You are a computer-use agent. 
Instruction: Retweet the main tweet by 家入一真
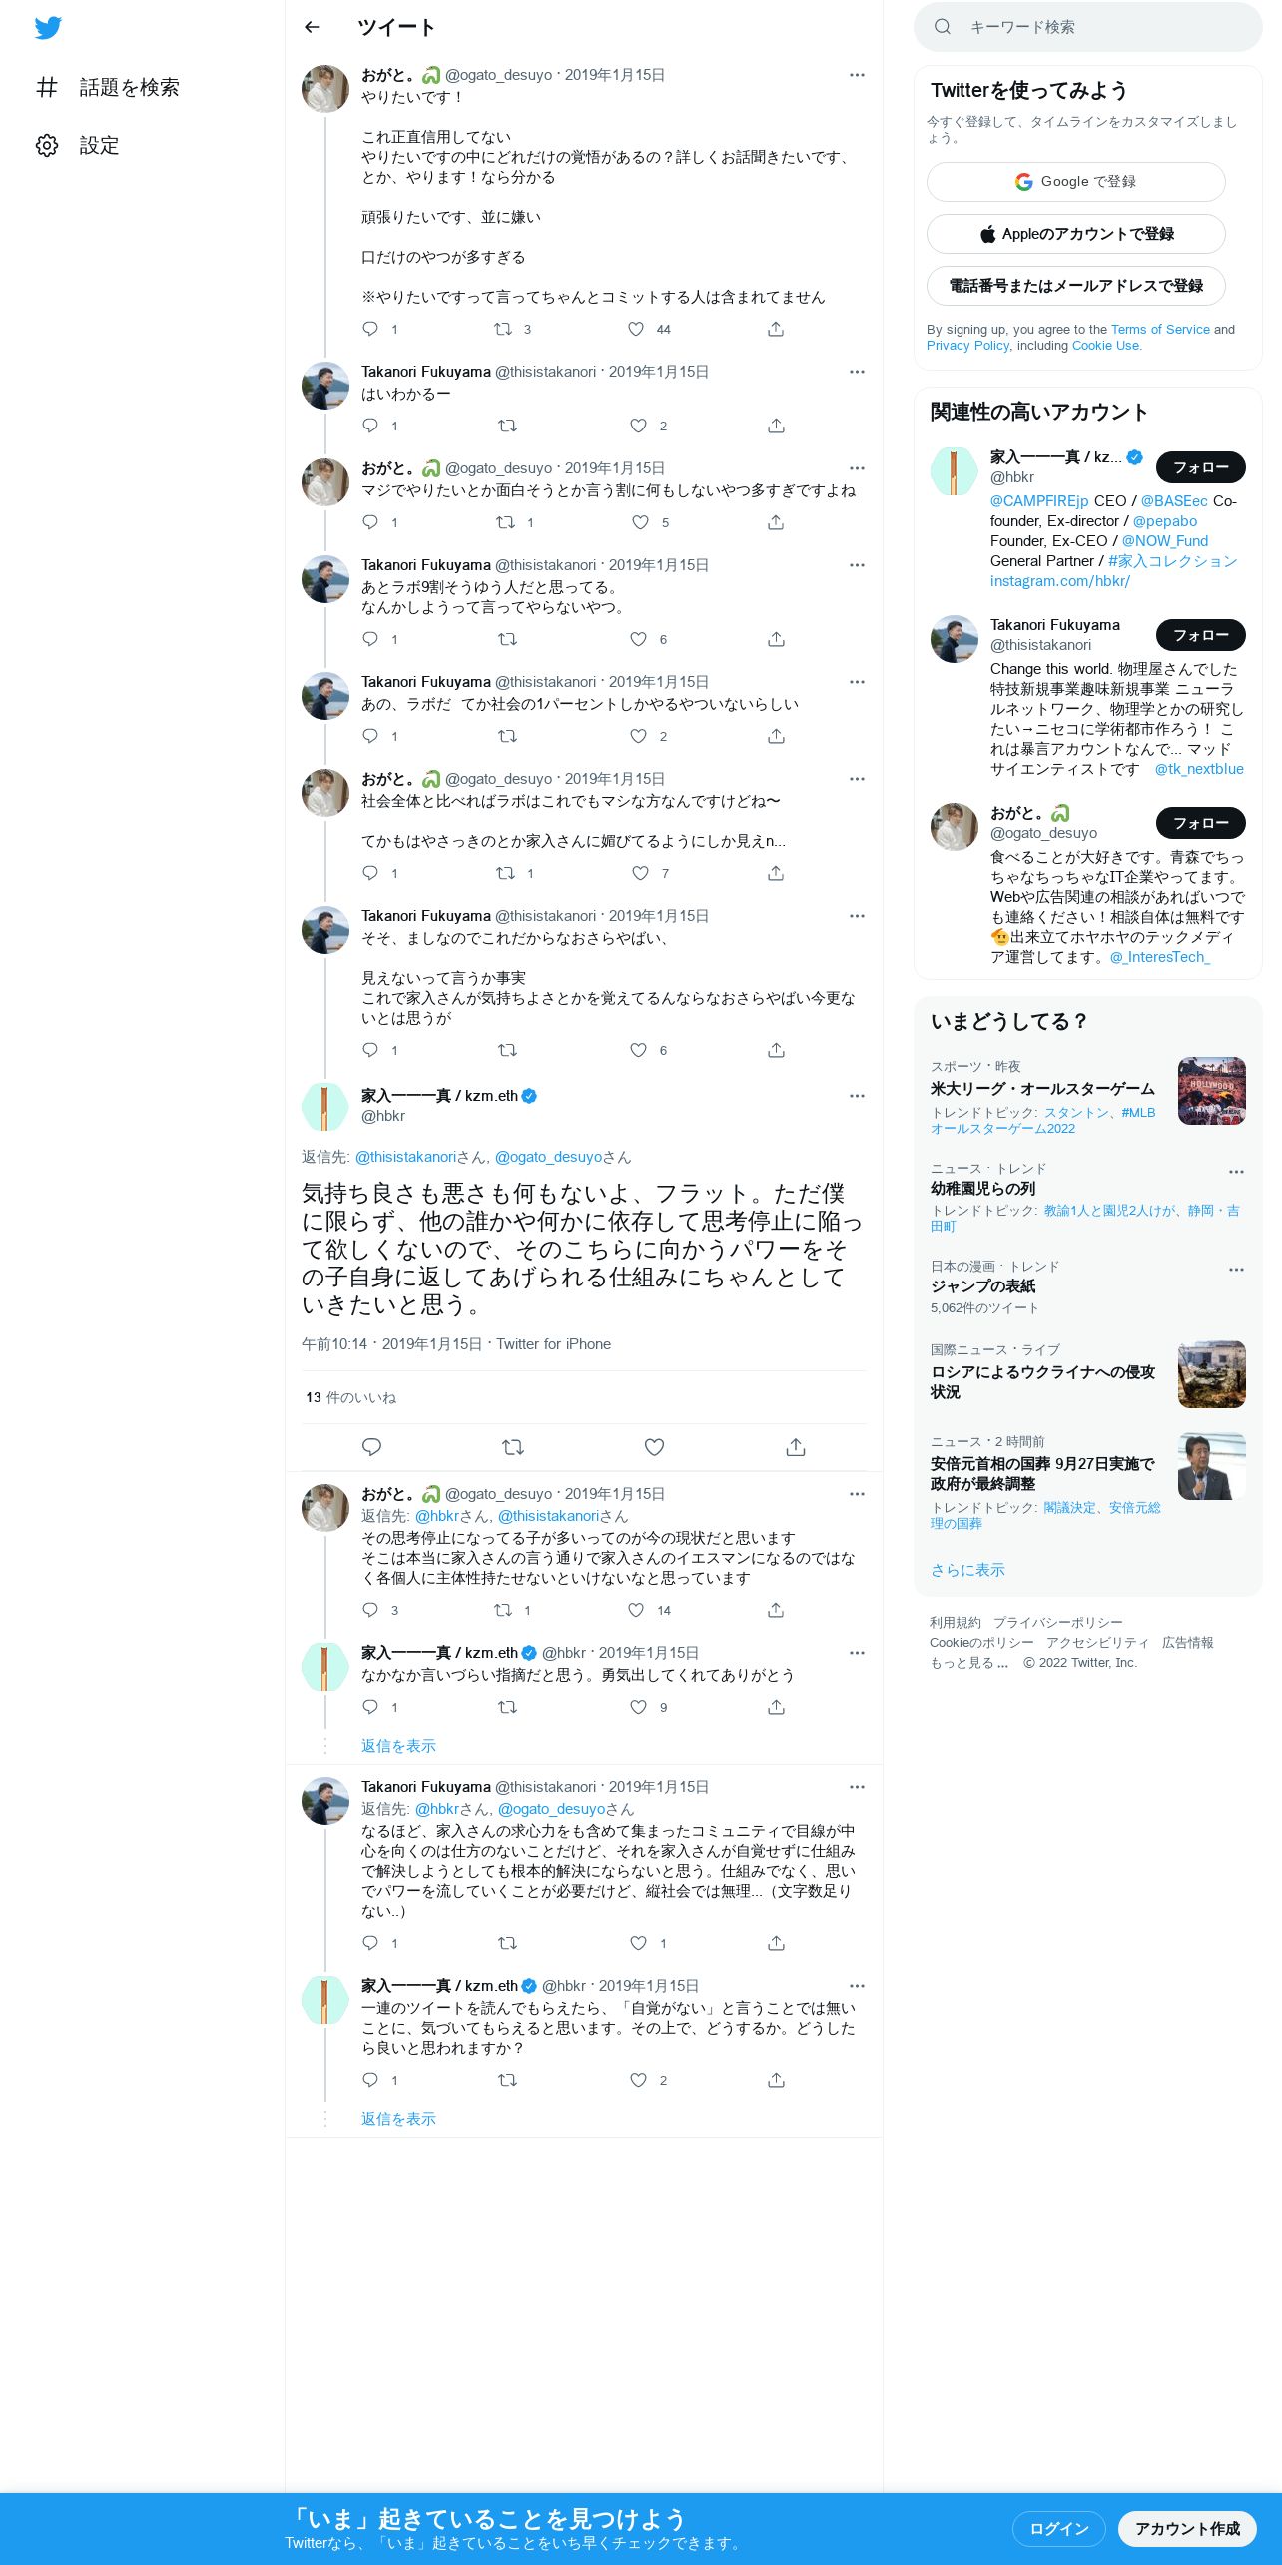pos(513,1447)
